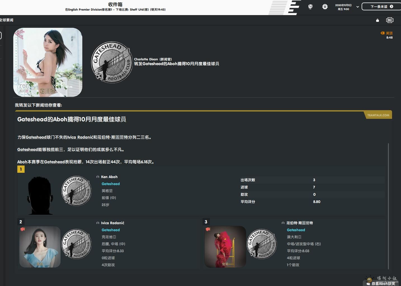Select age 25岁 text
The image size is (401, 286).
click(x=105, y=205)
